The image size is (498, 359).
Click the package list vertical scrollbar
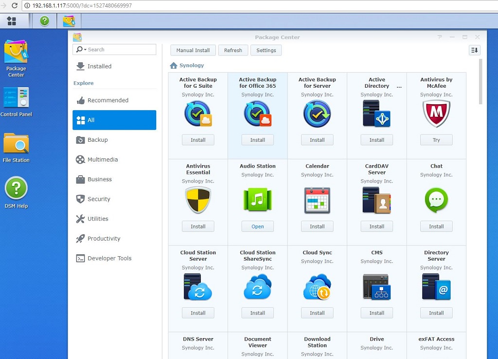480,81
